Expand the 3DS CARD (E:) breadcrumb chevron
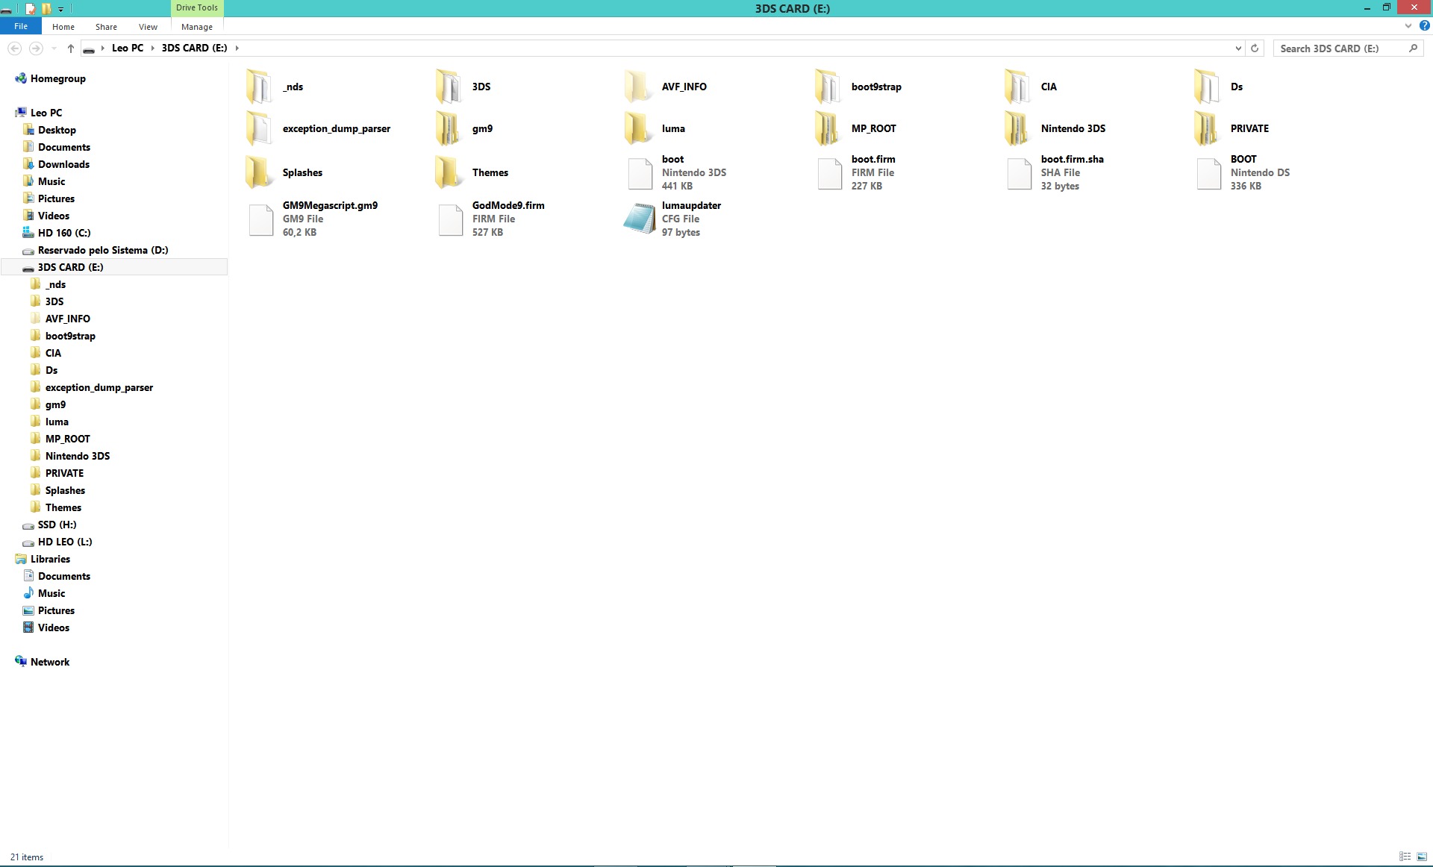 [x=237, y=48]
